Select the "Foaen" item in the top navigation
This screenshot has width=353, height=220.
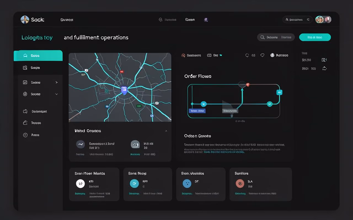point(190,20)
